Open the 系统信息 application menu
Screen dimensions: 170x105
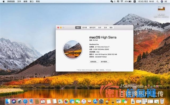coord(11,1)
